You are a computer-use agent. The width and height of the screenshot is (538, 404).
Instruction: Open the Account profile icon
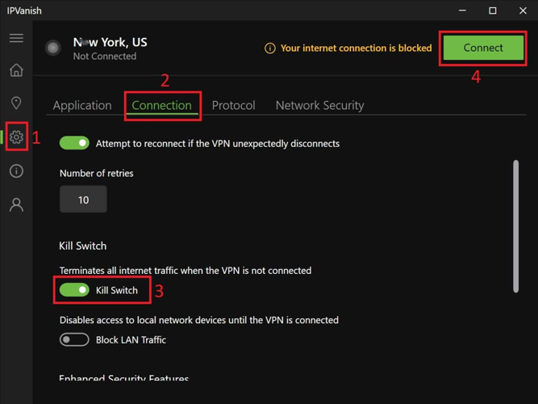[x=16, y=205]
